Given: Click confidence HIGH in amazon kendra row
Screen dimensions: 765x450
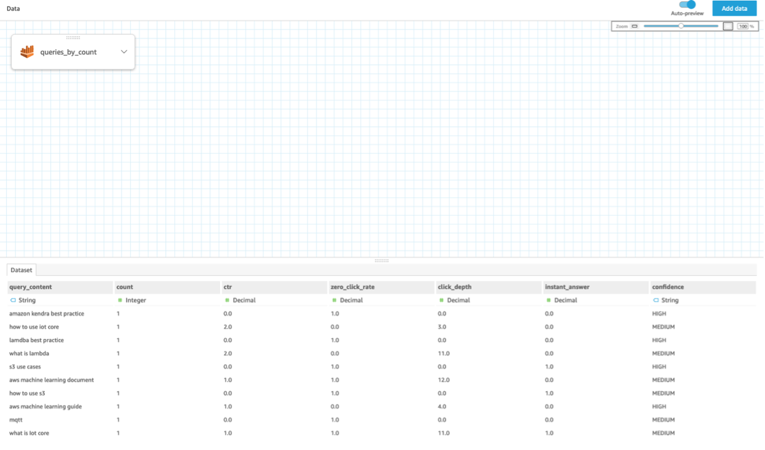Looking at the screenshot, I should tap(659, 314).
